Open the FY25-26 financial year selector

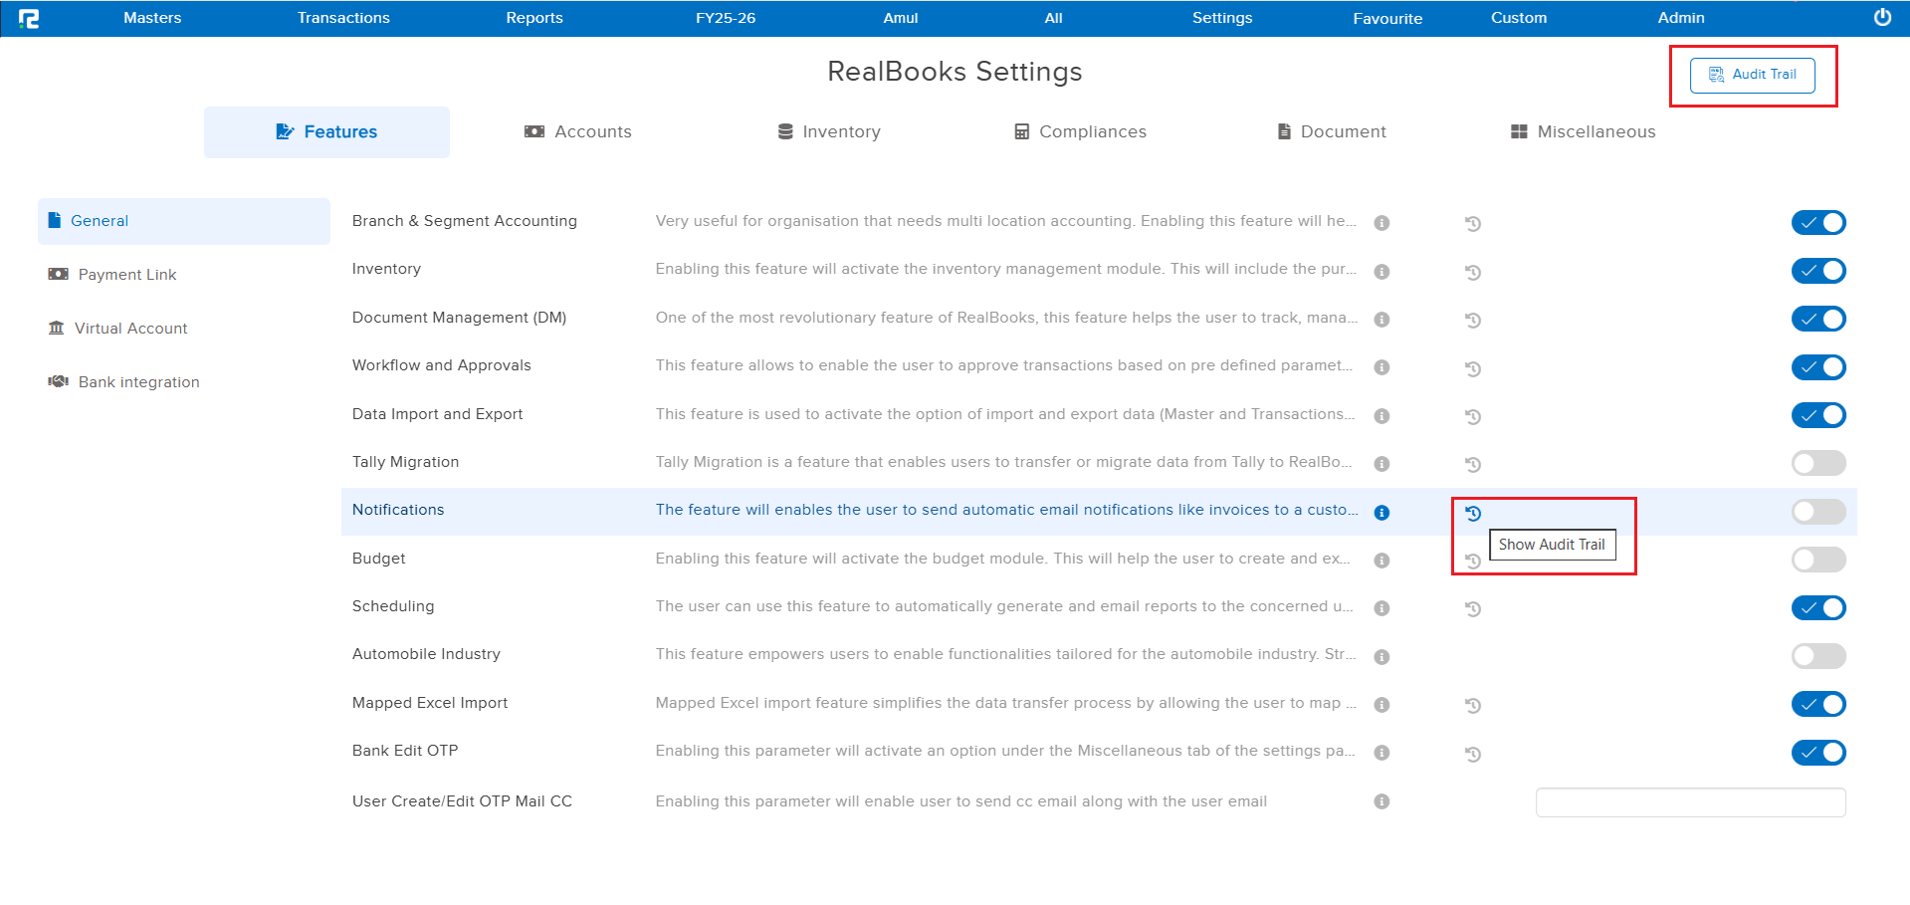coord(725,17)
